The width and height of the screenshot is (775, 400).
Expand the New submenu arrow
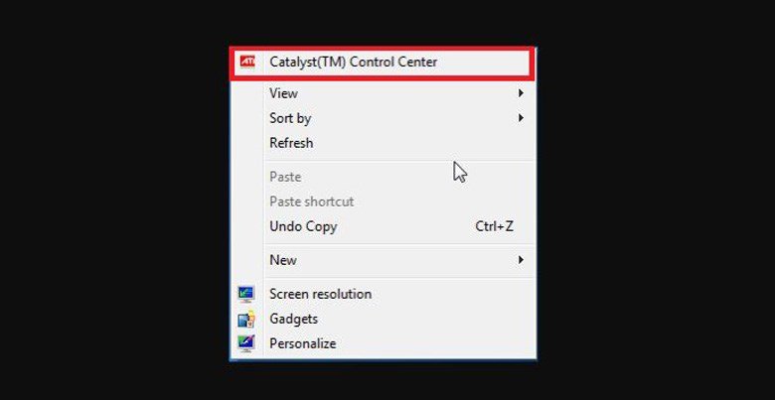[521, 260]
